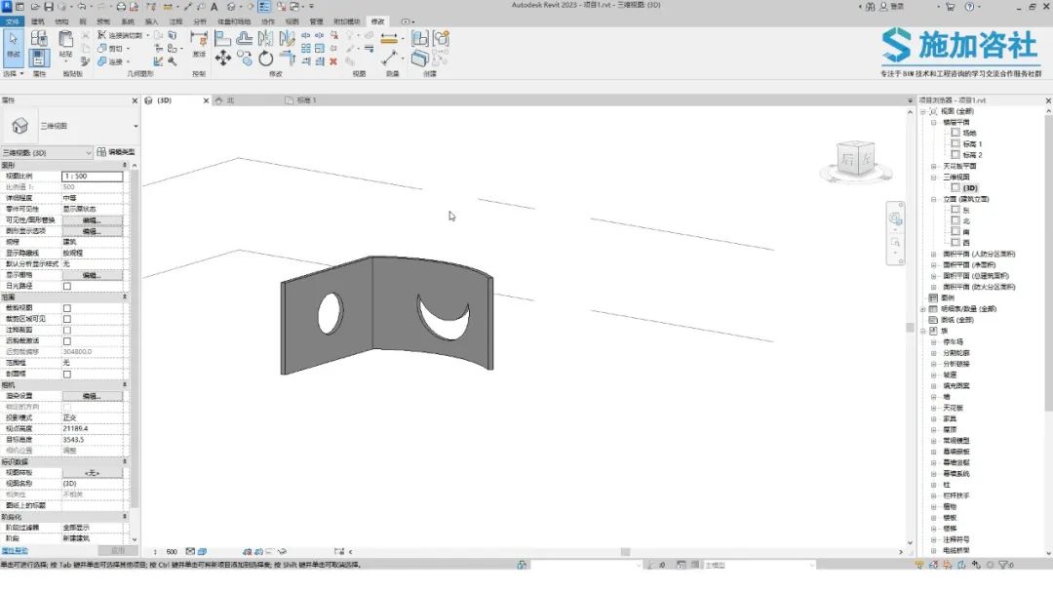Click the Measure dimension tool icon
The height and width of the screenshot is (593, 1053).
[x=391, y=39]
